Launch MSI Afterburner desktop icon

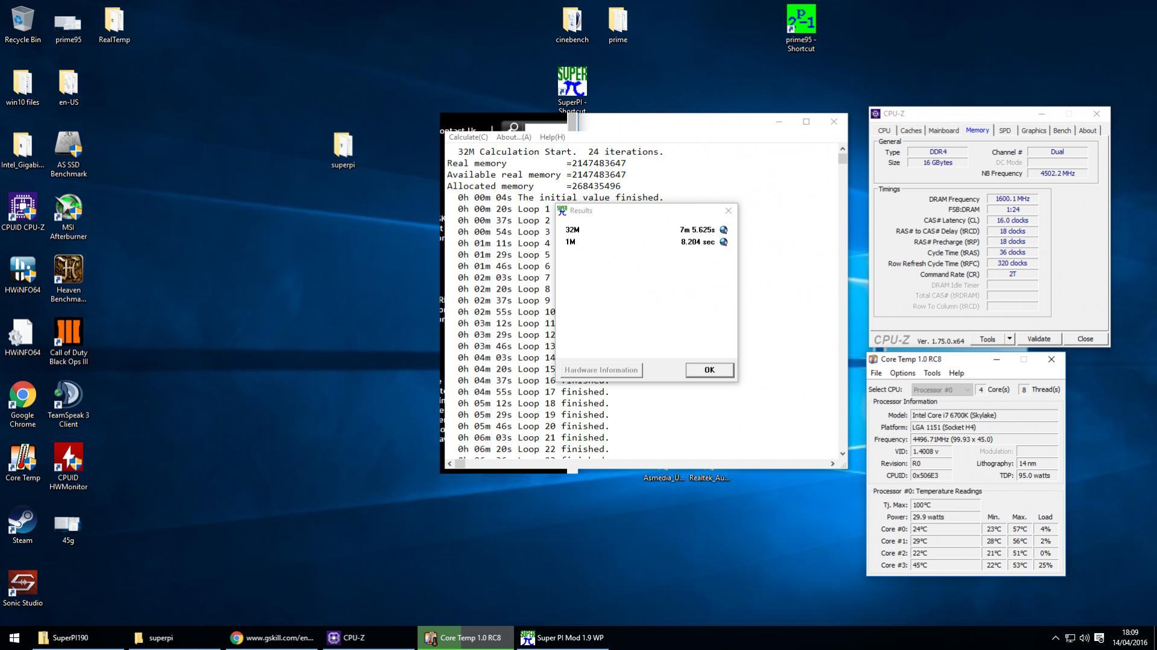(x=68, y=217)
